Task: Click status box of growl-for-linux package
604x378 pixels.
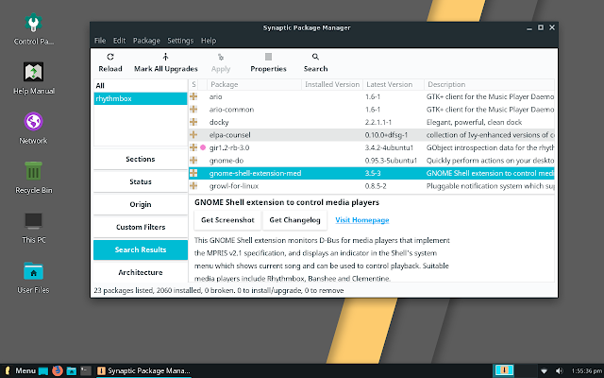Action: click(x=193, y=186)
